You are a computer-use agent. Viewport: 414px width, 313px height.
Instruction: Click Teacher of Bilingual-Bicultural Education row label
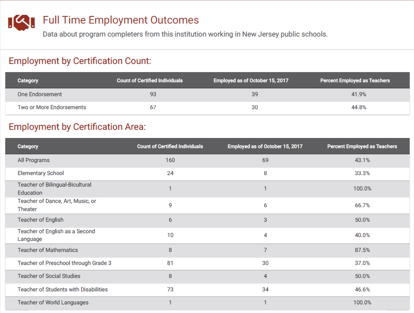point(54,188)
